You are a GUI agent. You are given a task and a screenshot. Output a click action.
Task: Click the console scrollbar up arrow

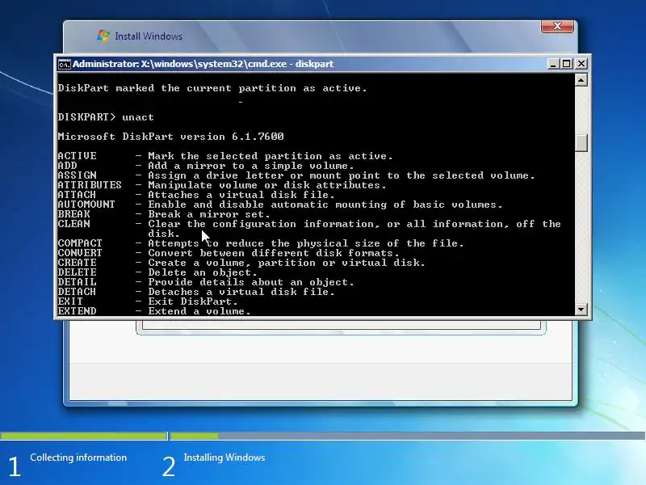click(x=581, y=79)
